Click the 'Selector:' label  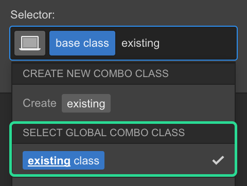click(x=32, y=15)
